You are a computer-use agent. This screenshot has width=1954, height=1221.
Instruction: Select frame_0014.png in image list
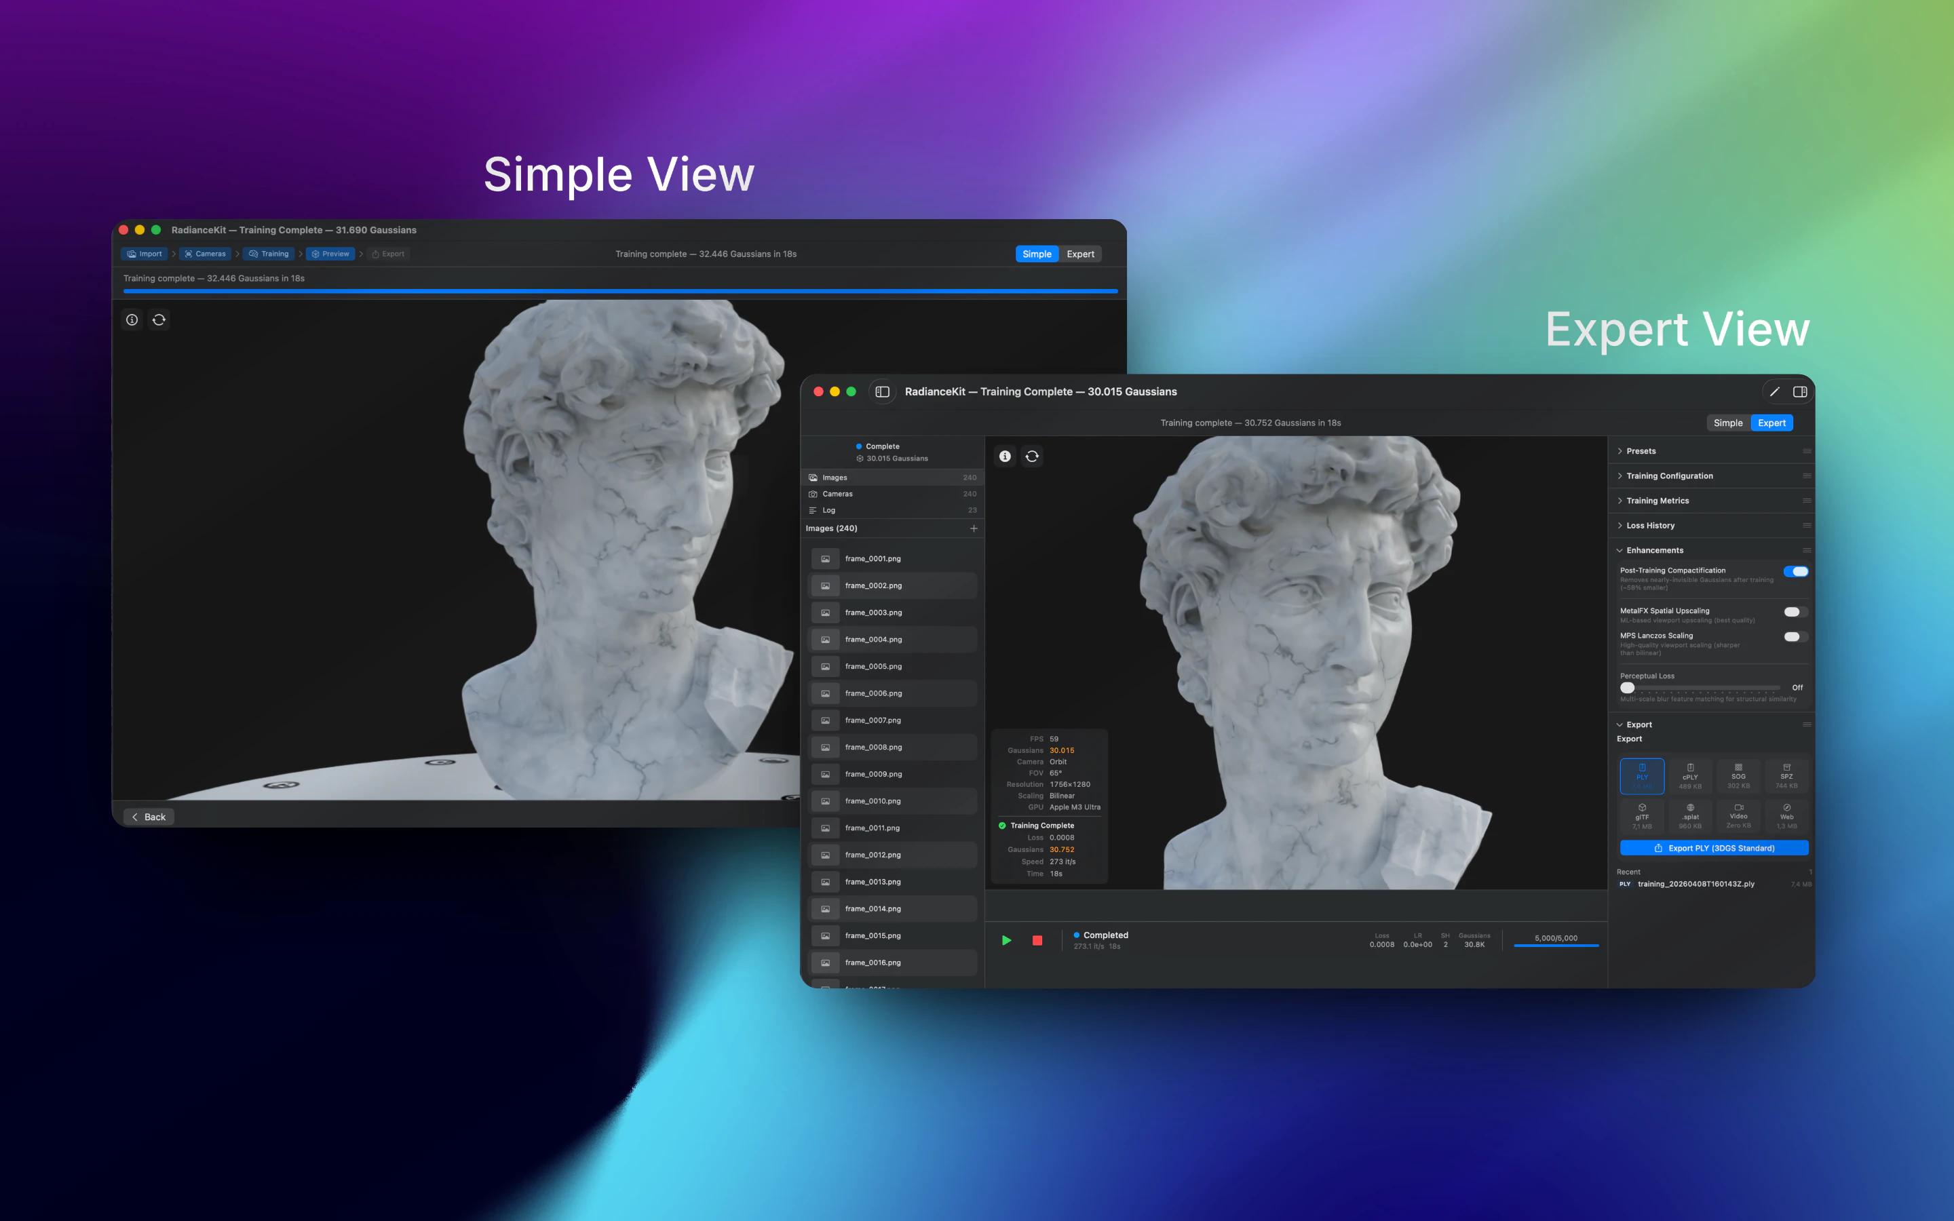click(892, 908)
